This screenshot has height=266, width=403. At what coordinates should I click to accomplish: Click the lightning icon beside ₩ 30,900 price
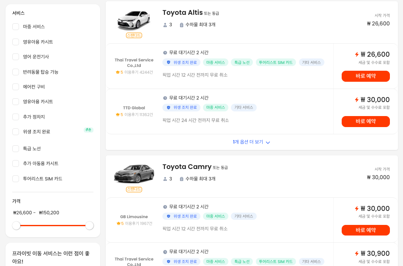pyautogui.click(x=357, y=253)
